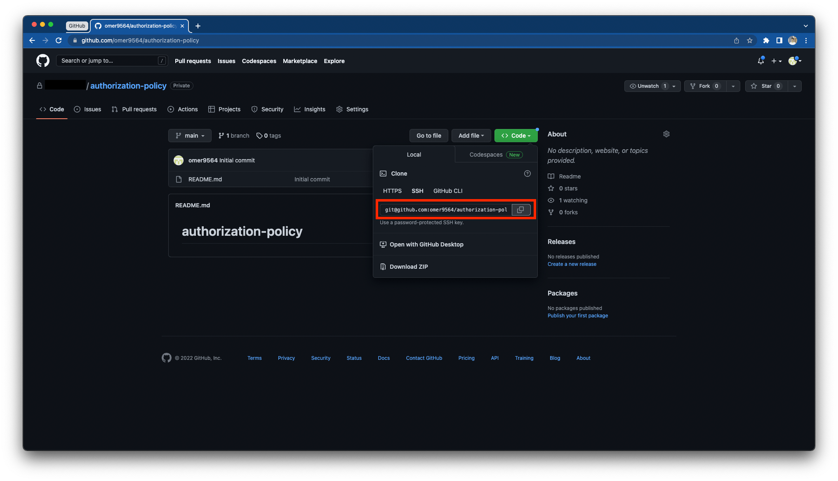The height and width of the screenshot is (481, 838).
Task: Open the Add file dropdown
Action: pyautogui.click(x=471, y=135)
